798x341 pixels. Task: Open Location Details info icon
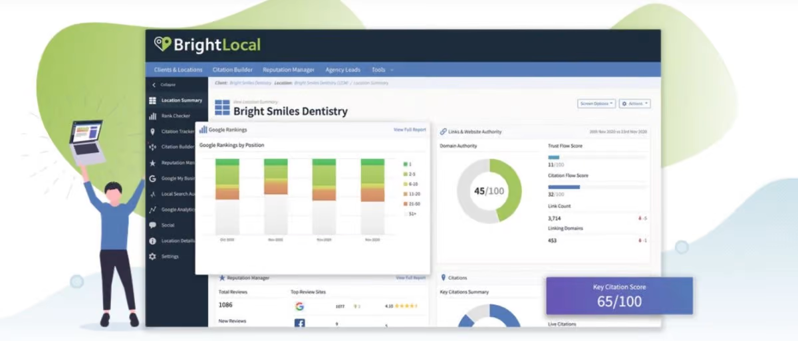[153, 241]
